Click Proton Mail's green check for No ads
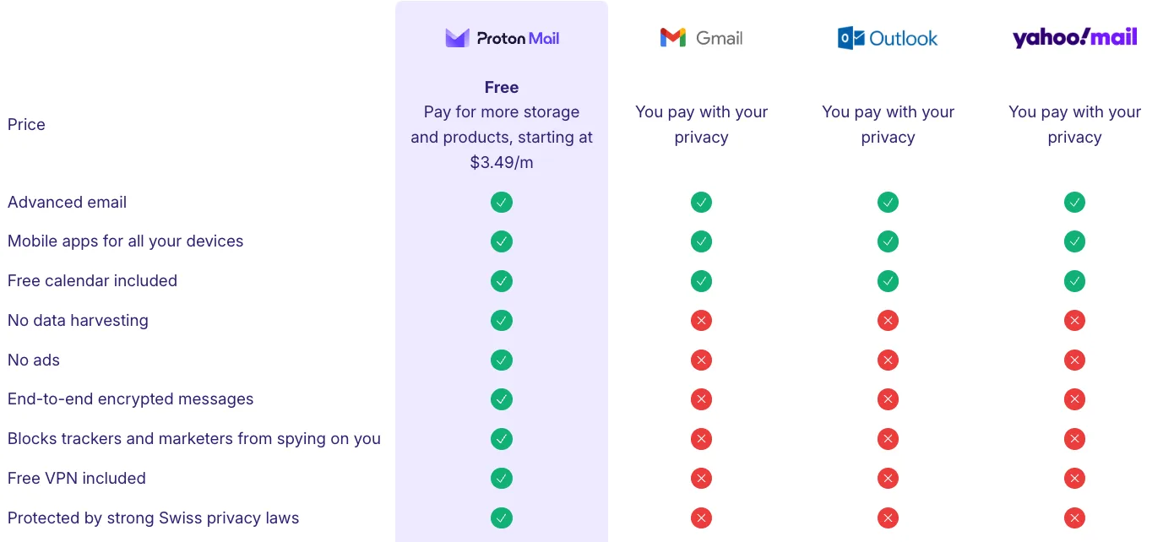 coord(502,360)
